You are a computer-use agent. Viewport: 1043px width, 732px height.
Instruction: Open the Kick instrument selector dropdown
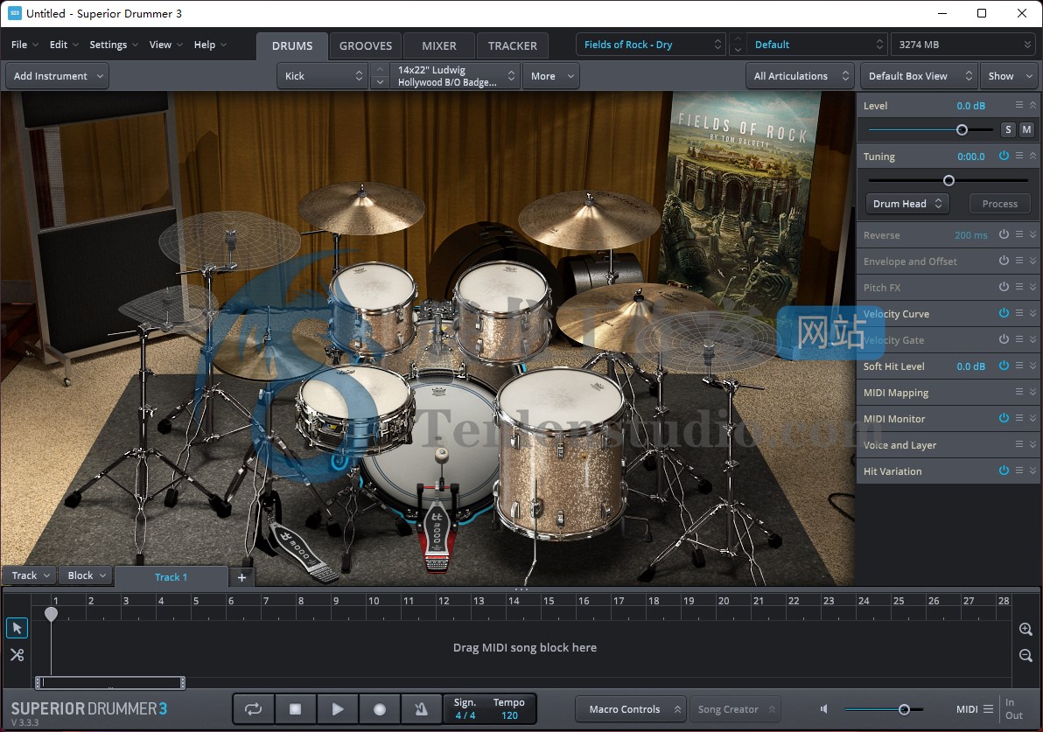pos(323,76)
